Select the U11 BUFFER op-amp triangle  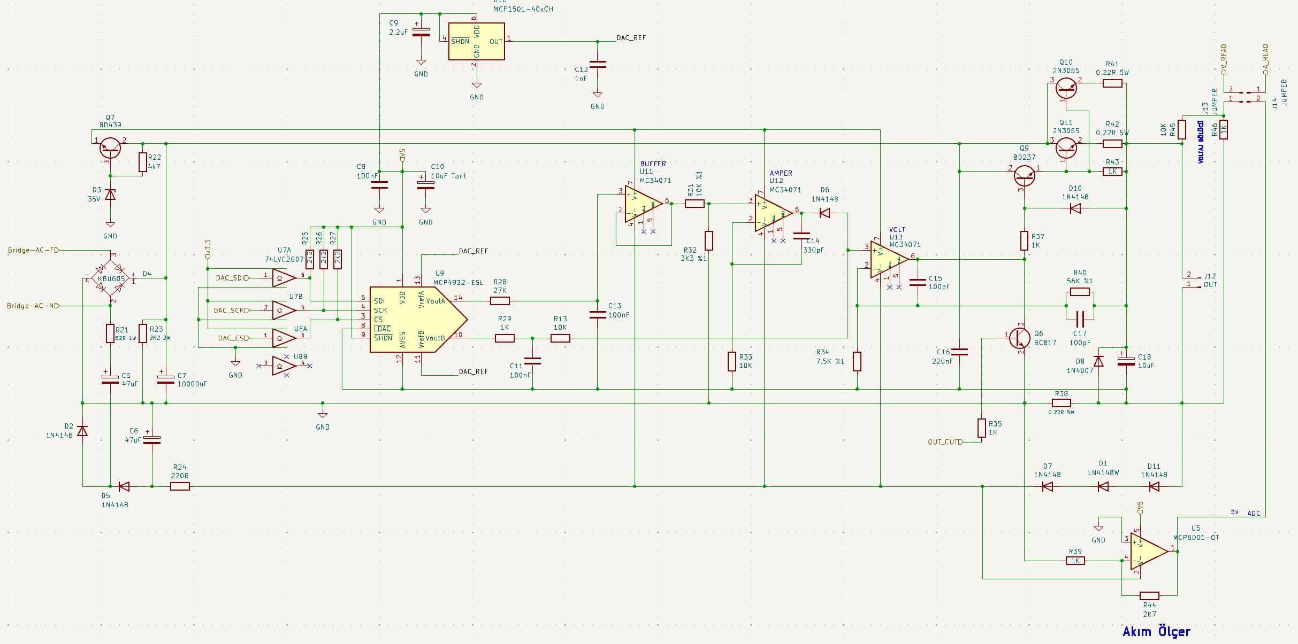(x=643, y=204)
